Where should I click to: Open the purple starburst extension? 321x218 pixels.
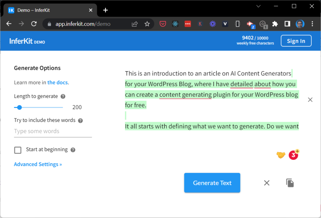(213, 24)
